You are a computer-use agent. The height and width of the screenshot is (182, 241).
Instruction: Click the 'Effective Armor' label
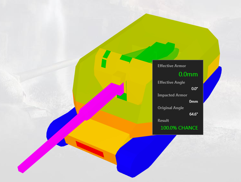172,66
